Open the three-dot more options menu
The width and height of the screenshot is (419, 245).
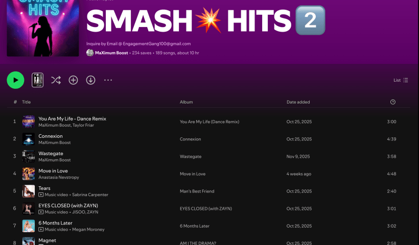coord(108,80)
